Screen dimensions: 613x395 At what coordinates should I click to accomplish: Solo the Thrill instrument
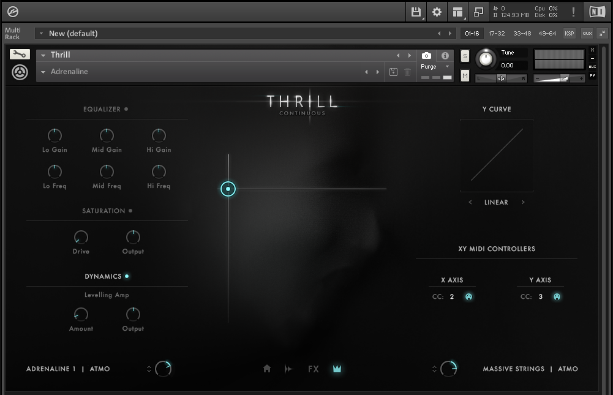click(465, 56)
